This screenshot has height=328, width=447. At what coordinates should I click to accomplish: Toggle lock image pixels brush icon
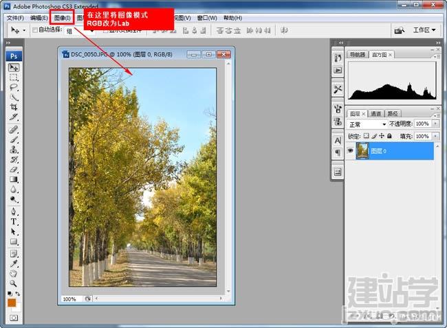374,136
